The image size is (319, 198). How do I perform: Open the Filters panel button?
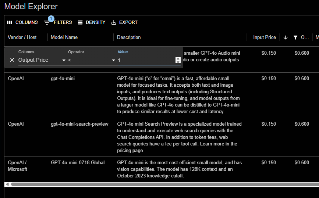coord(58,22)
